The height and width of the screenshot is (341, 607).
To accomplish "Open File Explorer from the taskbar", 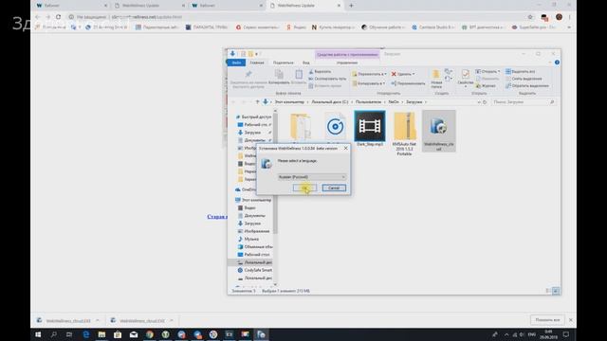I will click(101, 334).
